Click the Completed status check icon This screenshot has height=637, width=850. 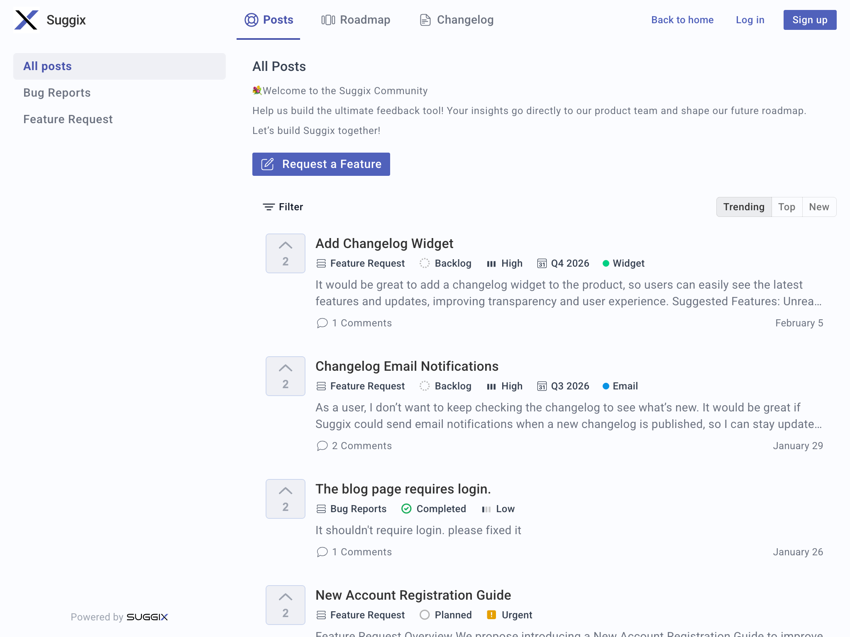point(406,509)
